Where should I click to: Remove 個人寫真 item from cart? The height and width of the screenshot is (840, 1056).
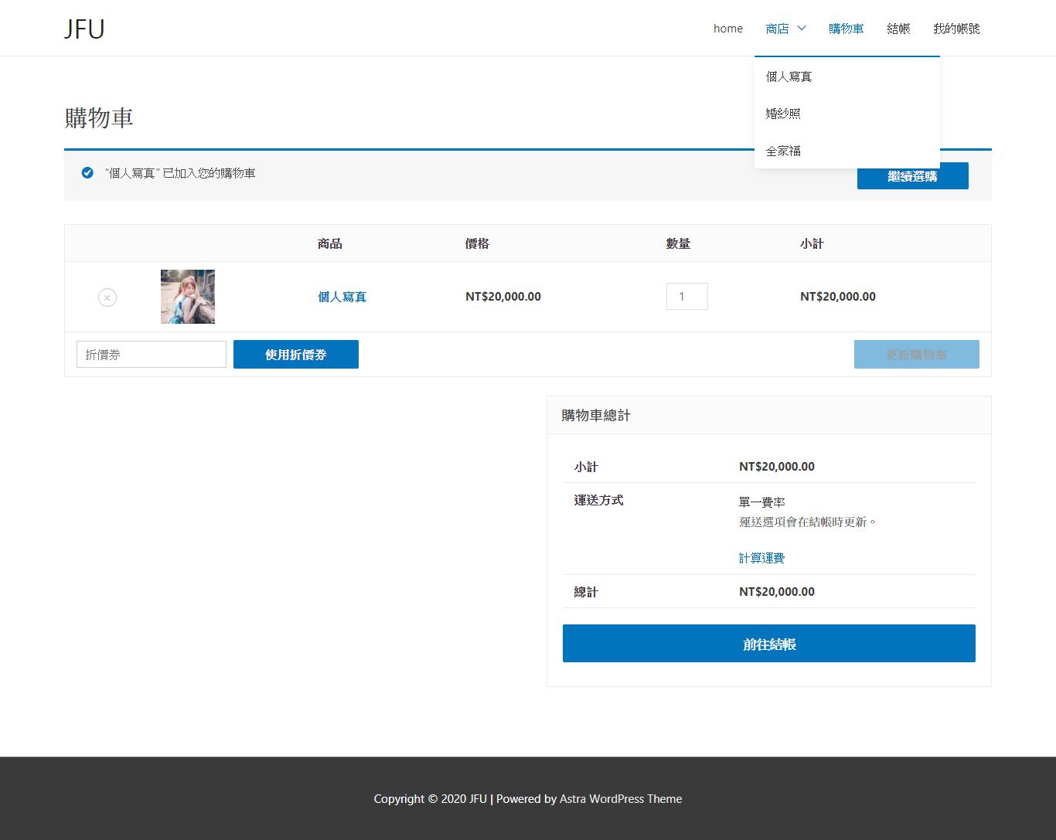[107, 298]
